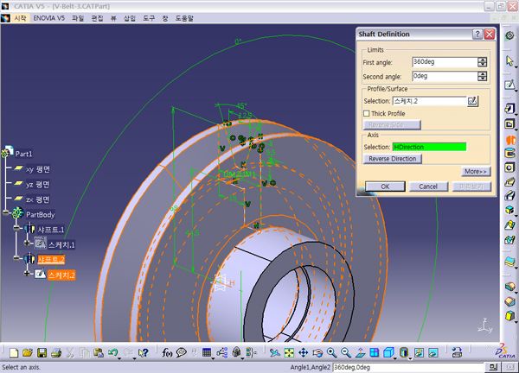Screen dimensions: 519x373
Task: Click the Paste icon in the toolbar
Action: click(99, 353)
